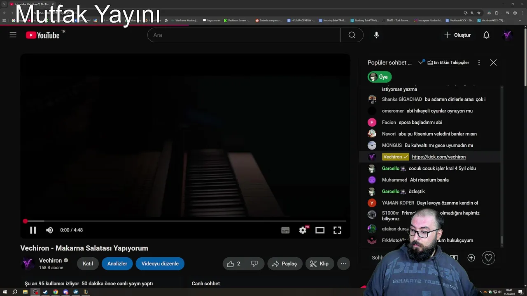Click YAMAN KOPER avatar in chat
The height and width of the screenshot is (296, 527).
click(372, 203)
